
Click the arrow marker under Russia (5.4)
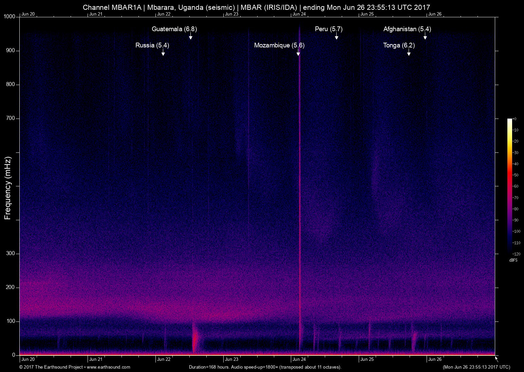(x=163, y=53)
